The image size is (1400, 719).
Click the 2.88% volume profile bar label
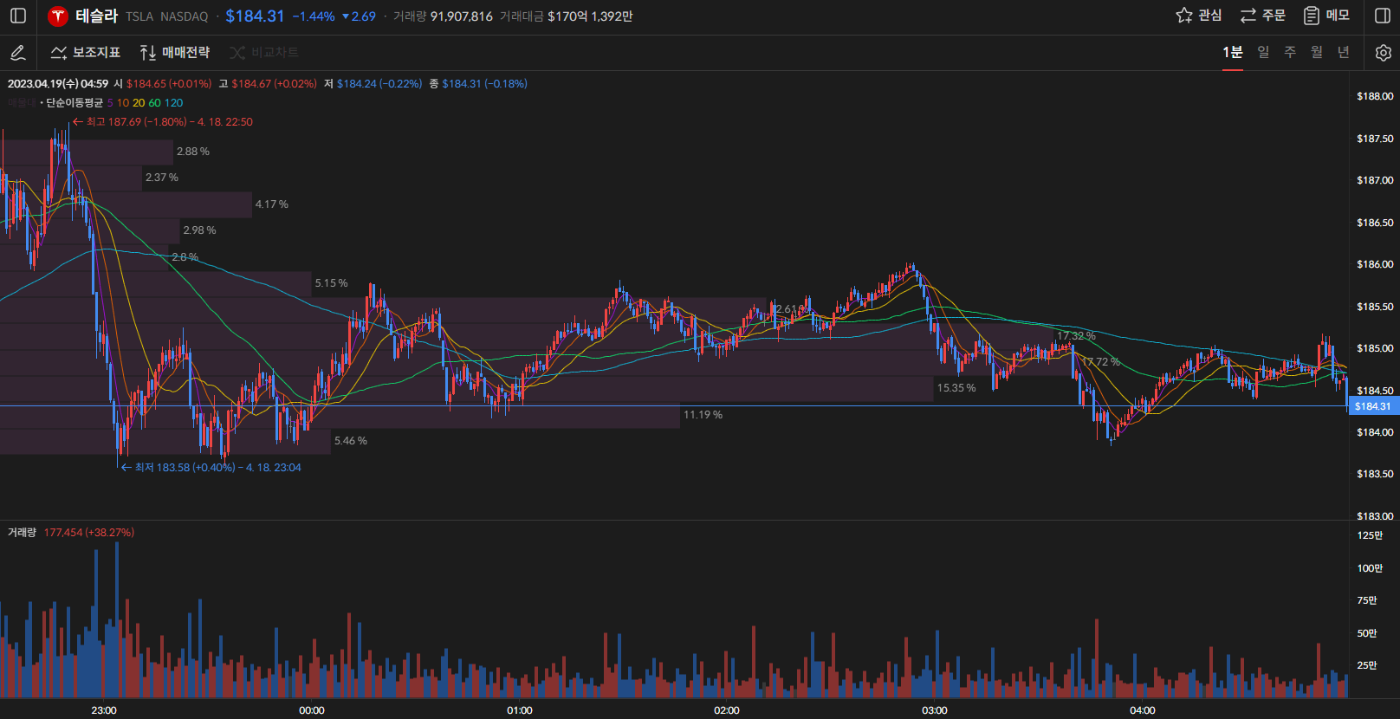pyautogui.click(x=193, y=152)
